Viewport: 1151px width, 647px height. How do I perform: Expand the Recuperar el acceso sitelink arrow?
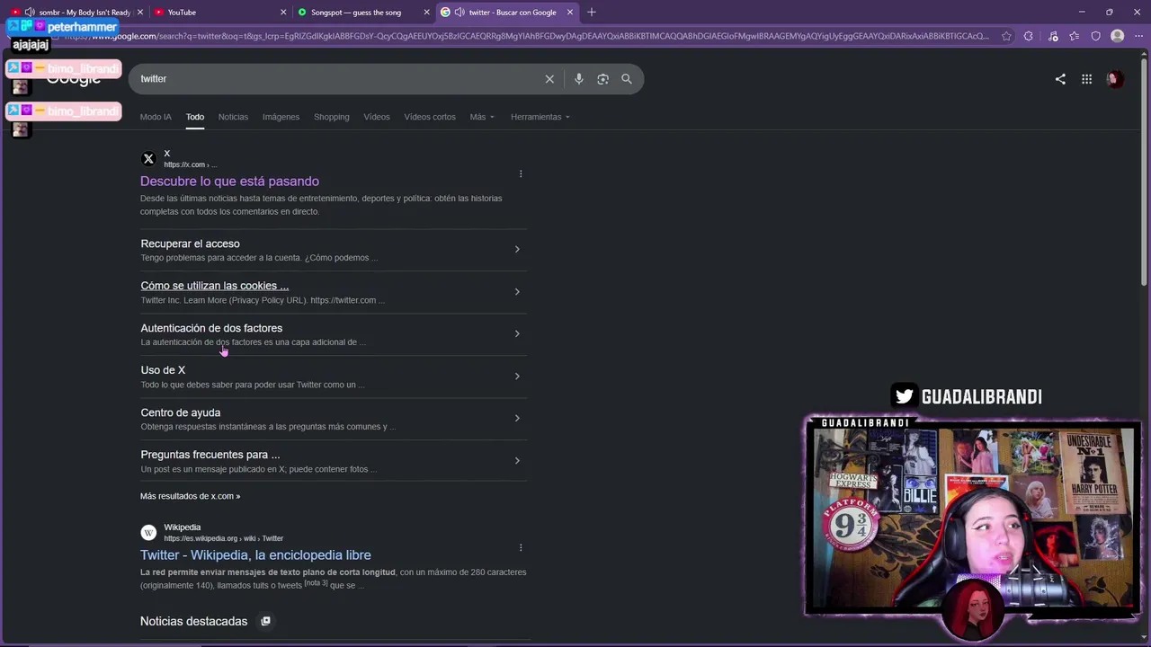click(x=517, y=250)
